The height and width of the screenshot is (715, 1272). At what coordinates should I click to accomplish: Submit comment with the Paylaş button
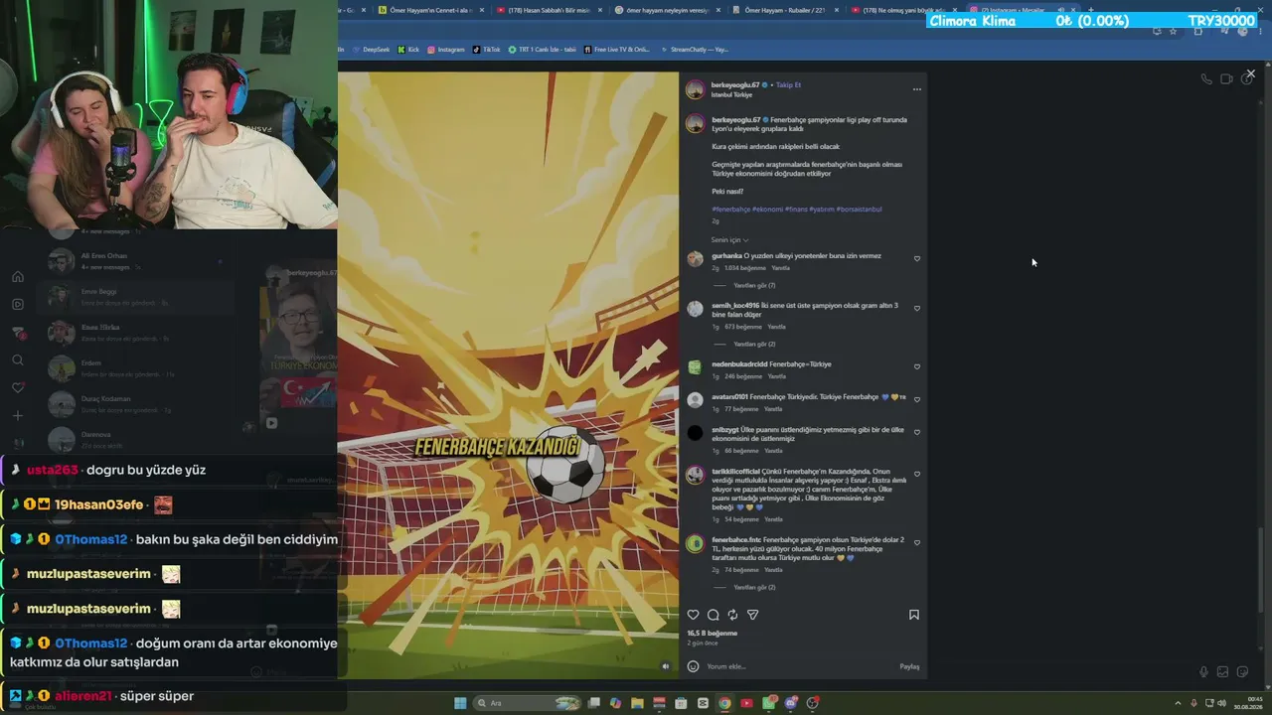(909, 666)
